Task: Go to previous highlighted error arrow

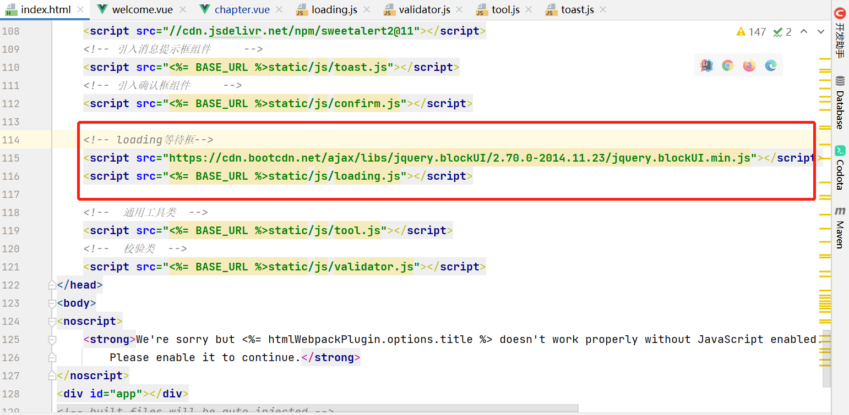Action: (804, 31)
